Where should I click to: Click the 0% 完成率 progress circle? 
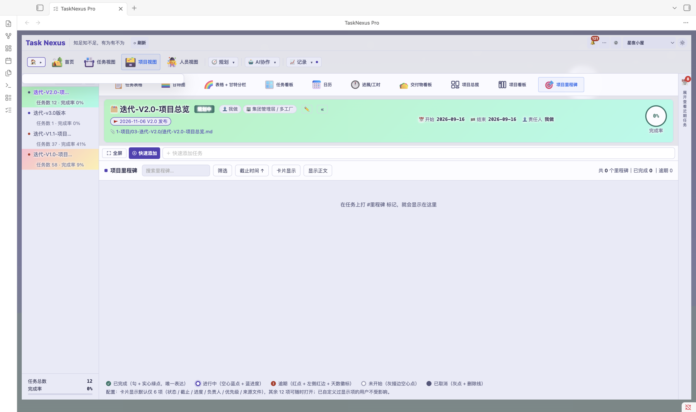tap(656, 116)
